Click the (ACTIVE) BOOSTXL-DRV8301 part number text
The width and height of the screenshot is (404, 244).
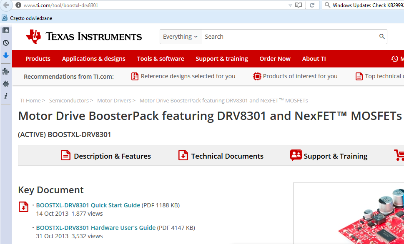pos(64,134)
